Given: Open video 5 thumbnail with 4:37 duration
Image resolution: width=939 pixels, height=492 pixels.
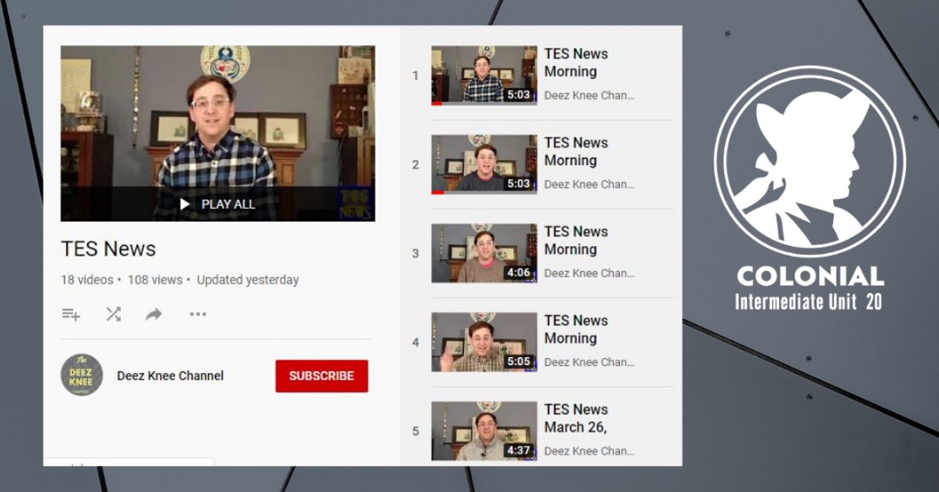Looking at the screenshot, I should click(x=484, y=431).
